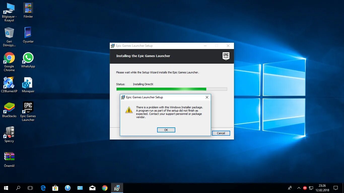Click Cancel in the setup wizard
Viewport: 344px width, 193px height.
[221, 133]
